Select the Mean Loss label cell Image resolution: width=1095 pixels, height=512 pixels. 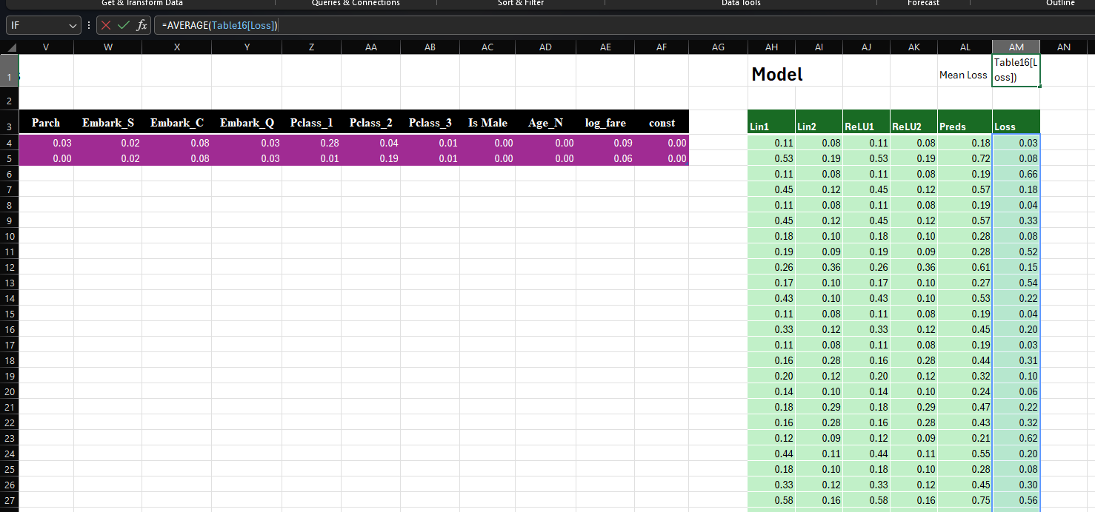click(x=964, y=75)
